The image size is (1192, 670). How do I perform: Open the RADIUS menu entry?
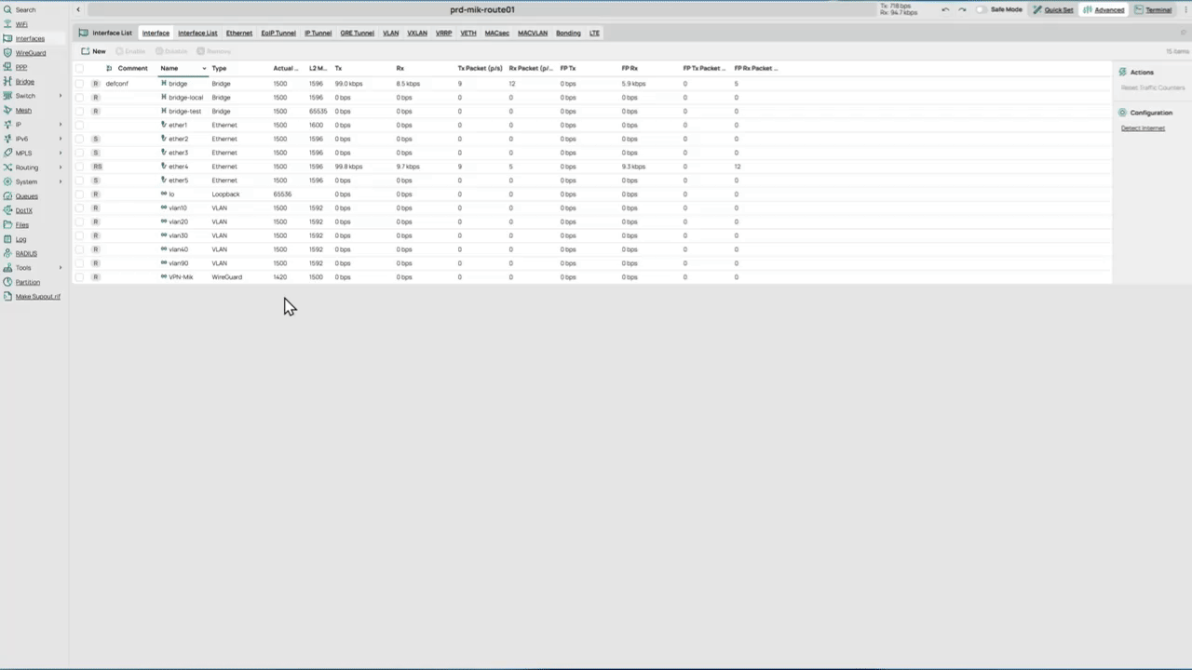pos(26,253)
